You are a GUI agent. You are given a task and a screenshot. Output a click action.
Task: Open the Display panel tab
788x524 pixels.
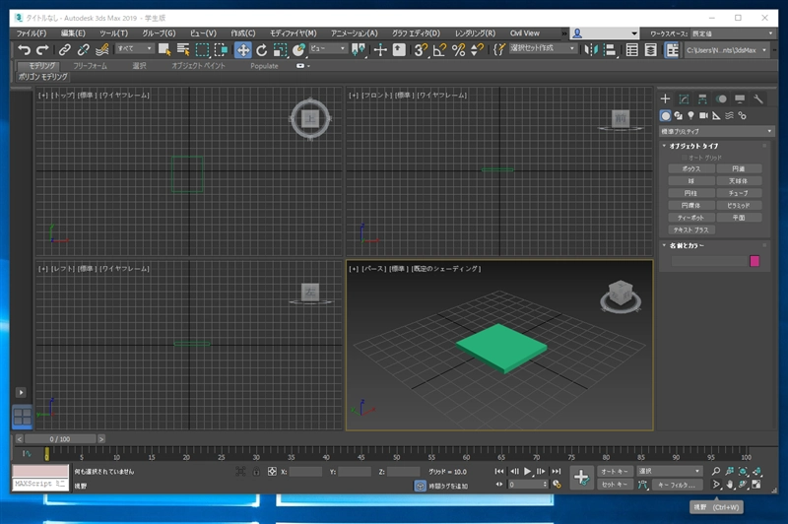[740, 98]
